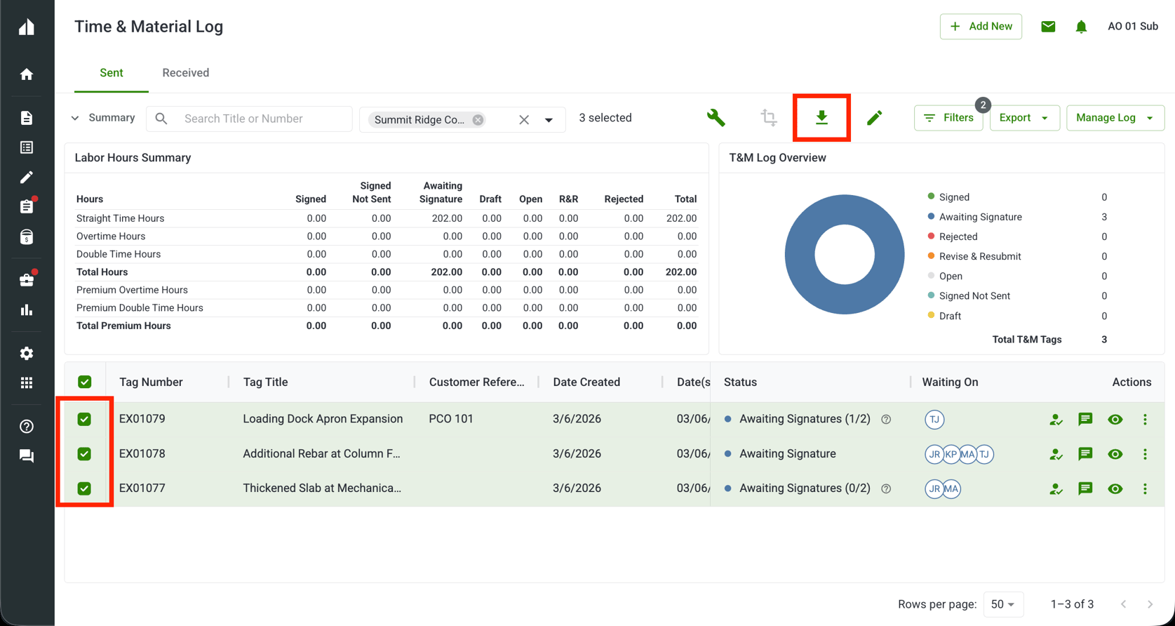Open the mail envelope icon in header
This screenshot has width=1175, height=626.
click(1048, 27)
